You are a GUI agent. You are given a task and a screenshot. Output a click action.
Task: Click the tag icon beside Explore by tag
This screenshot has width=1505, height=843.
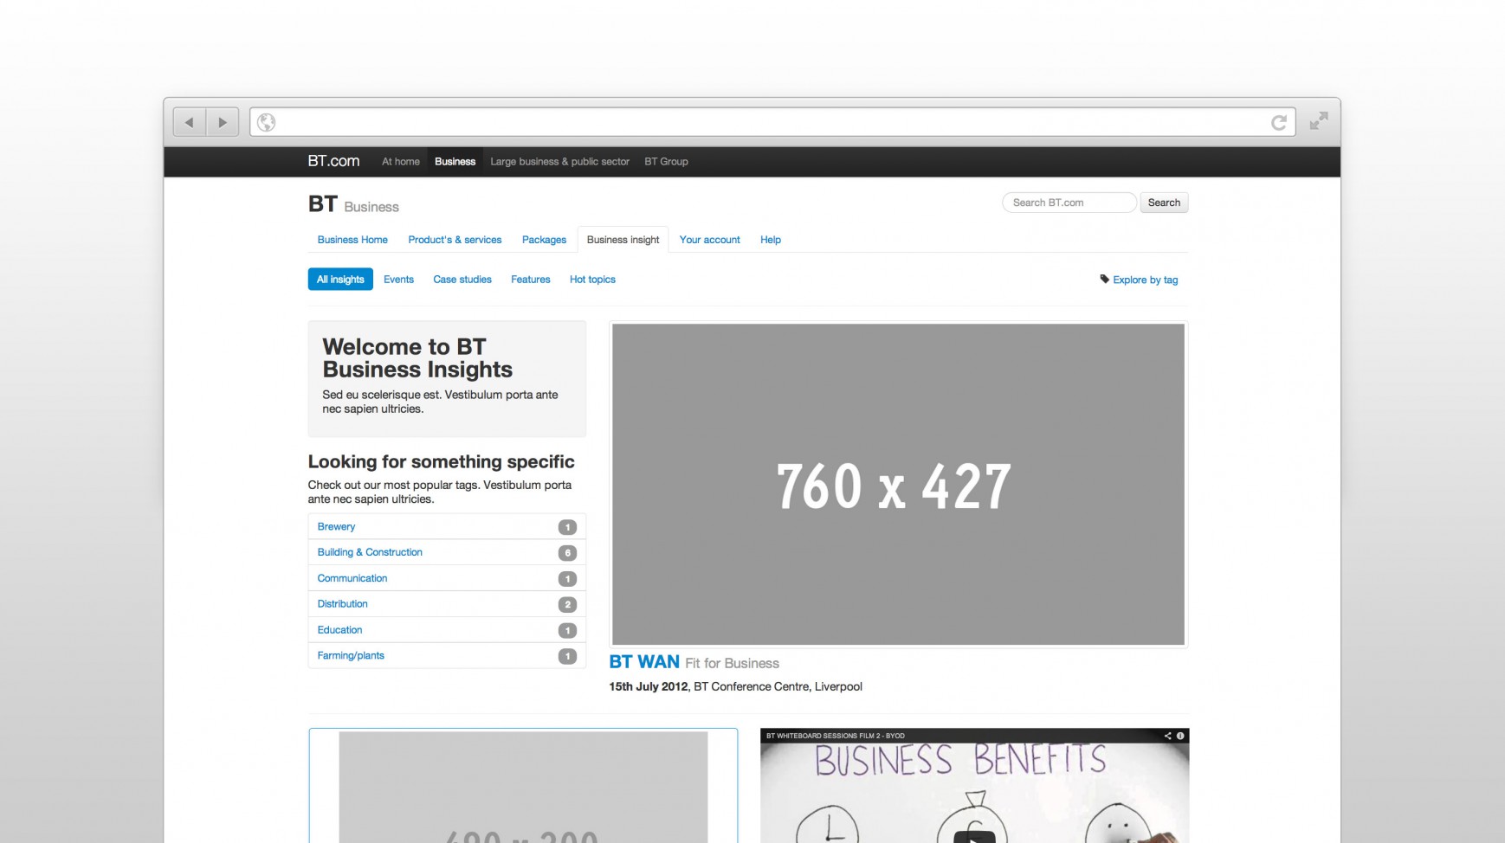click(x=1104, y=279)
